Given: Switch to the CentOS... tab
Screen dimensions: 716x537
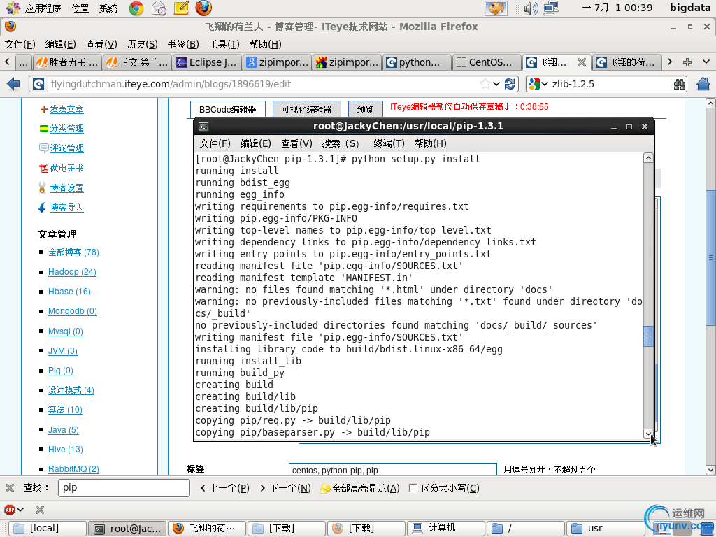Looking at the screenshot, I should coord(486,62).
